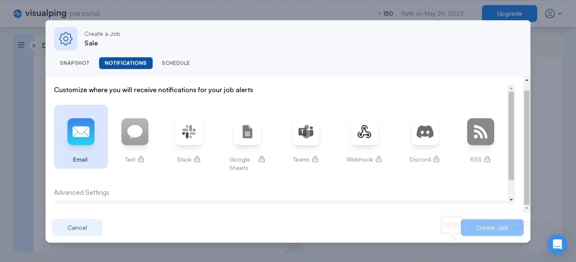Click the lock icon next to Teams
This screenshot has width=576, height=262.
click(x=315, y=159)
